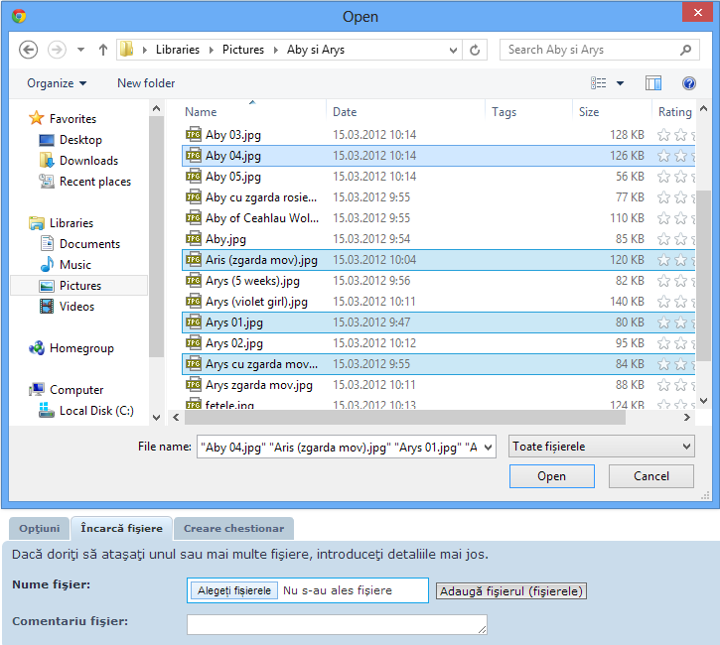Click the Change your view icon

coord(599,83)
